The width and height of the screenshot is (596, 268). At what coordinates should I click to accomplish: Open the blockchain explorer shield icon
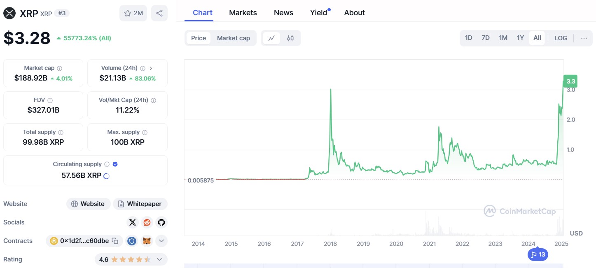click(131, 240)
